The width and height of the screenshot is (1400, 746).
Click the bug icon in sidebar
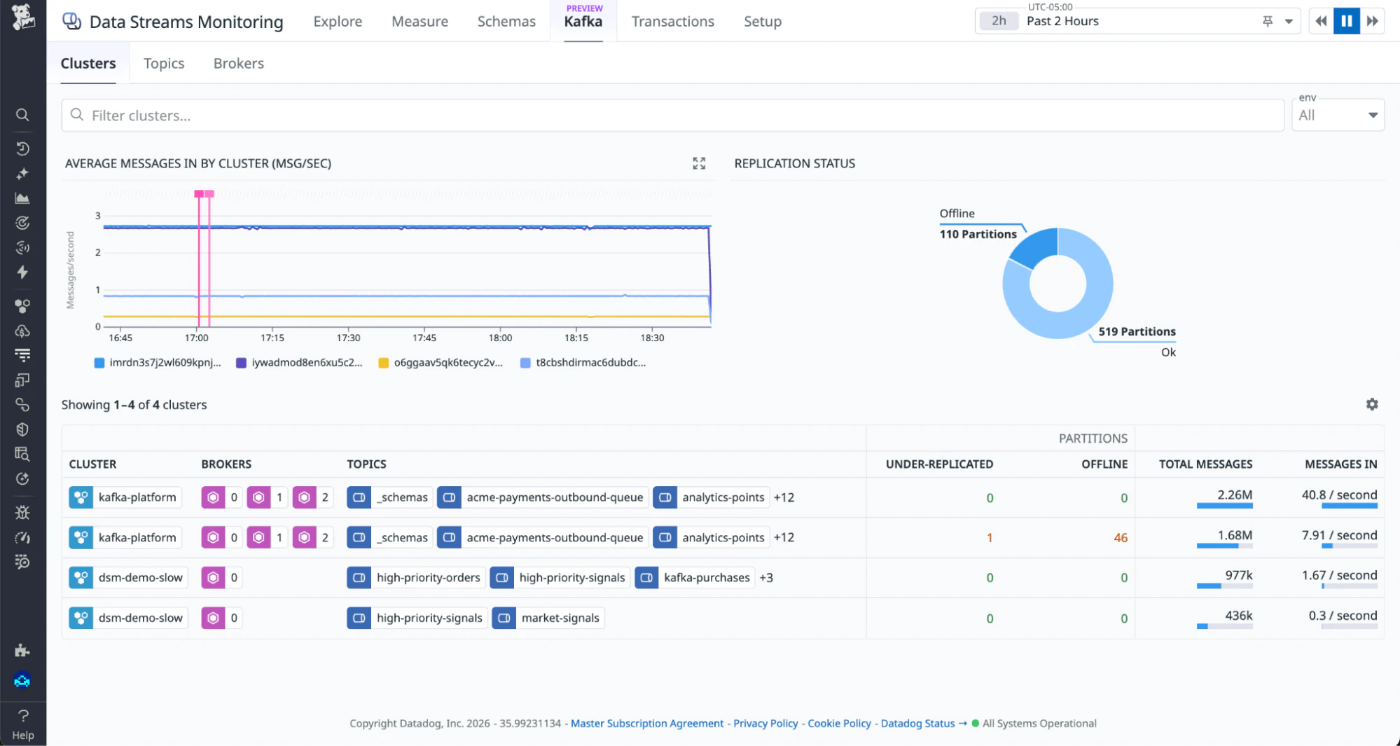[22, 513]
